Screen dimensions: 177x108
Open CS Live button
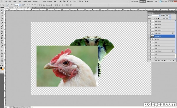(163, 1)
